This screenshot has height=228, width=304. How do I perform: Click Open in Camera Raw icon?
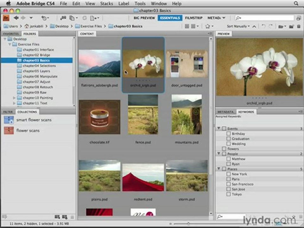click(x=85, y=18)
